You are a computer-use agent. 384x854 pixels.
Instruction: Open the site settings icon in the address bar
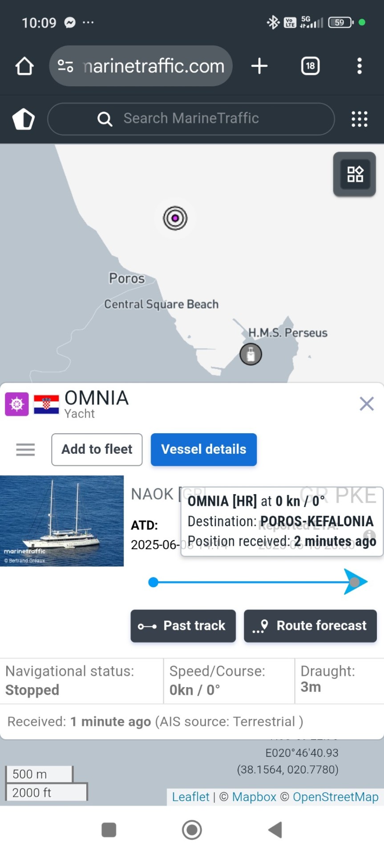pos(66,66)
